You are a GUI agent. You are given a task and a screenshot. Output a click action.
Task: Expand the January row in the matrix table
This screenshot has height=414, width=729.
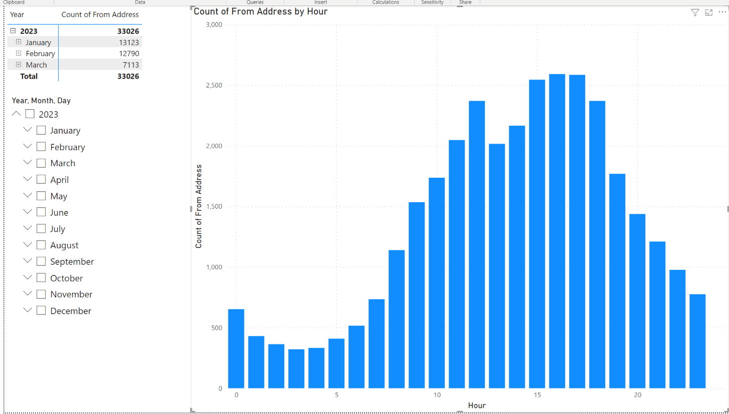tap(19, 42)
